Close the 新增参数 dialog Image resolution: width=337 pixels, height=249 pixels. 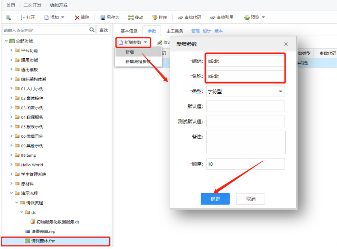286,44
